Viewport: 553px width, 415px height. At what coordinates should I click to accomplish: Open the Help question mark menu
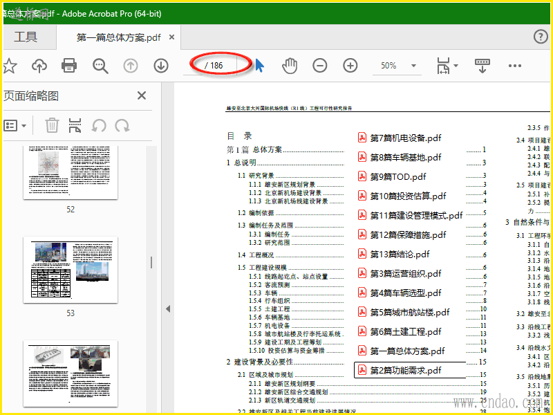pos(541,37)
